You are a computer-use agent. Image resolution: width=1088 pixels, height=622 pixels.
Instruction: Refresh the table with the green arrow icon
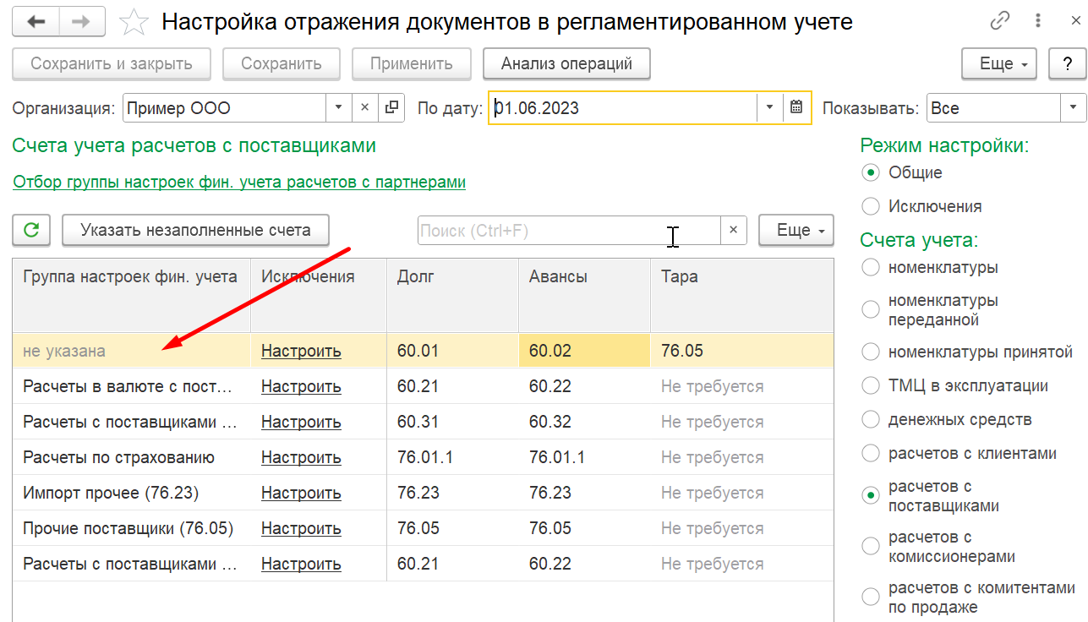pos(31,230)
